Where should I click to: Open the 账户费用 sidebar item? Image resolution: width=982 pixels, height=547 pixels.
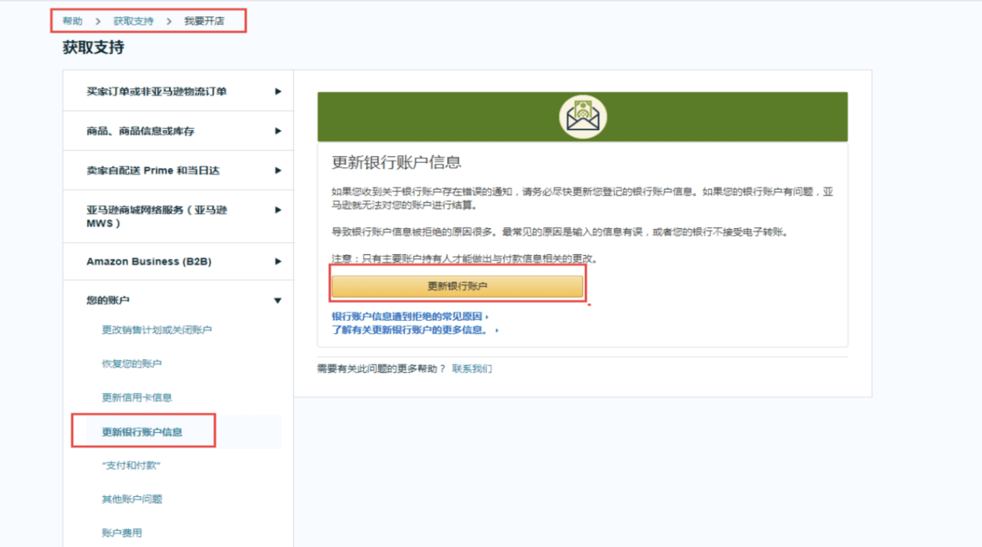click(x=121, y=533)
